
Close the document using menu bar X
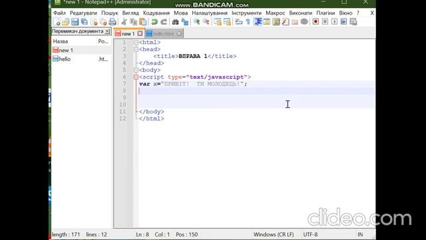(x=372, y=13)
